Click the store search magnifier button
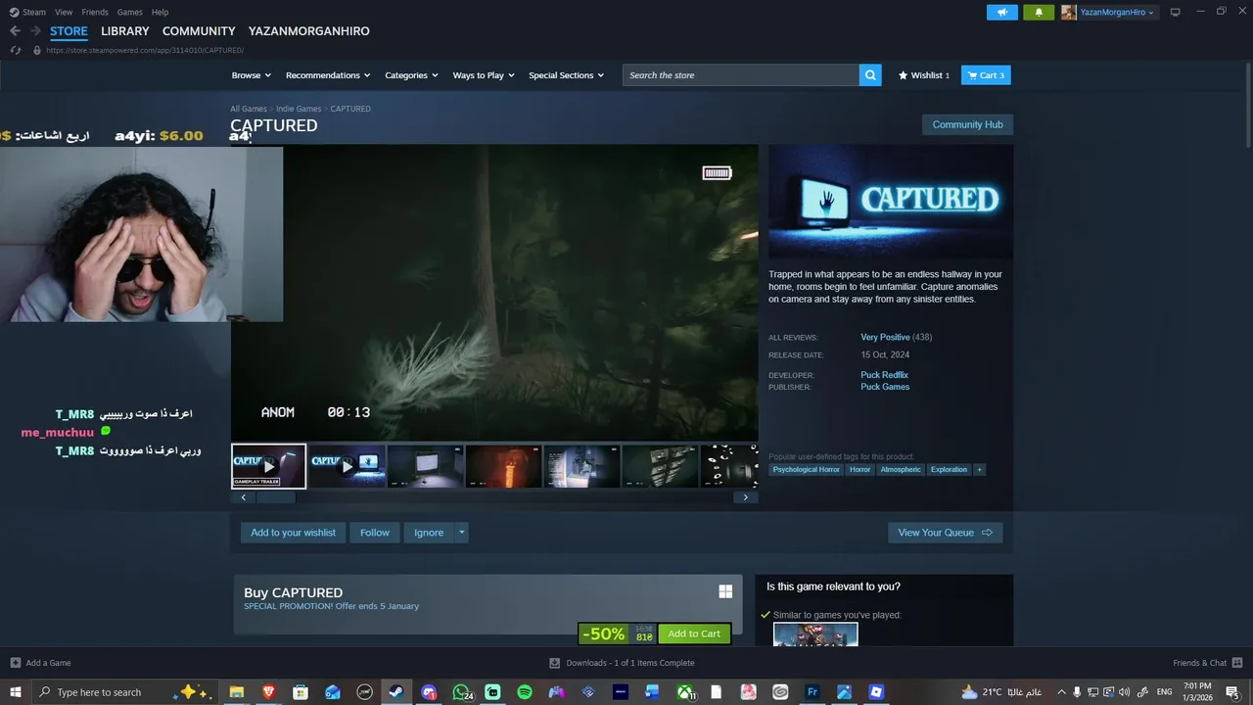Screen dimensions: 1253x705 pos(870,75)
